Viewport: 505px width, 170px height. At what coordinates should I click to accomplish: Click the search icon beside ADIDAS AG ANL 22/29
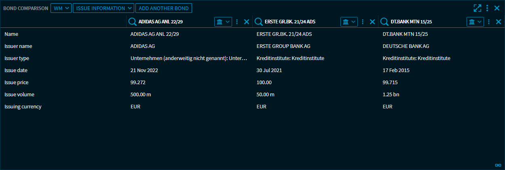(x=133, y=22)
